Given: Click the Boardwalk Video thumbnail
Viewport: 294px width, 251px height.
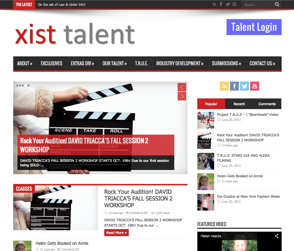Looking at the screenshot, I should click(x=206, y=120).
